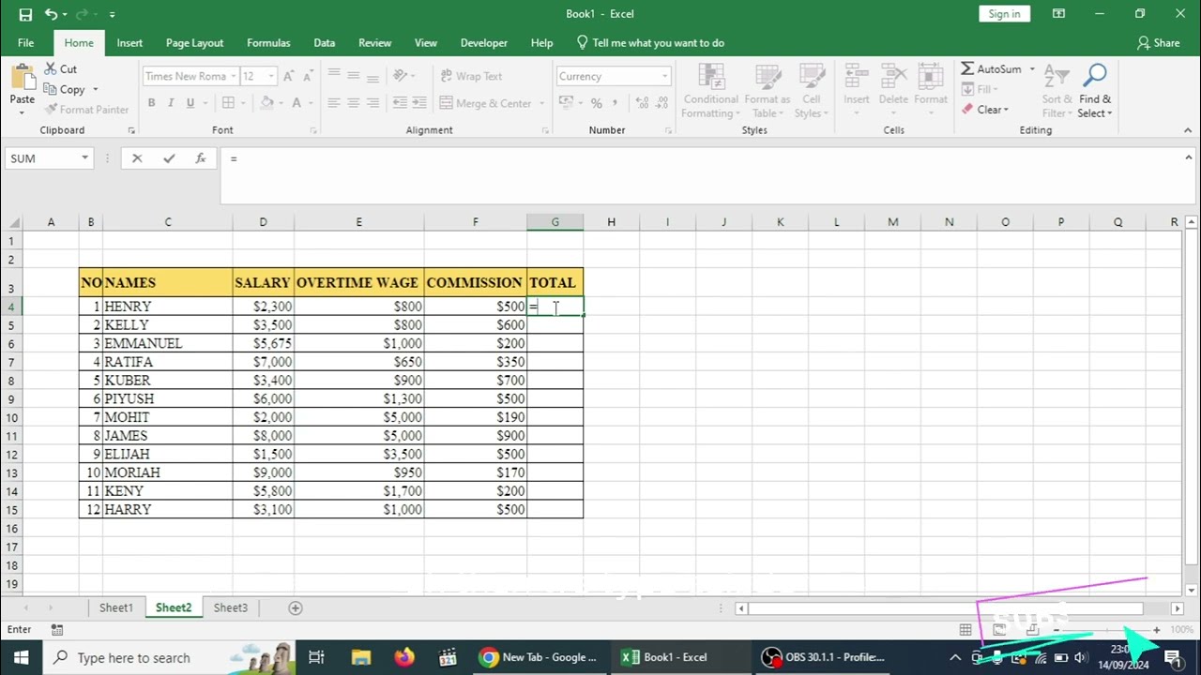Open the AutoSum dropdown arrow
The width and height of the screenshot is (1201, 675).
1032,69
